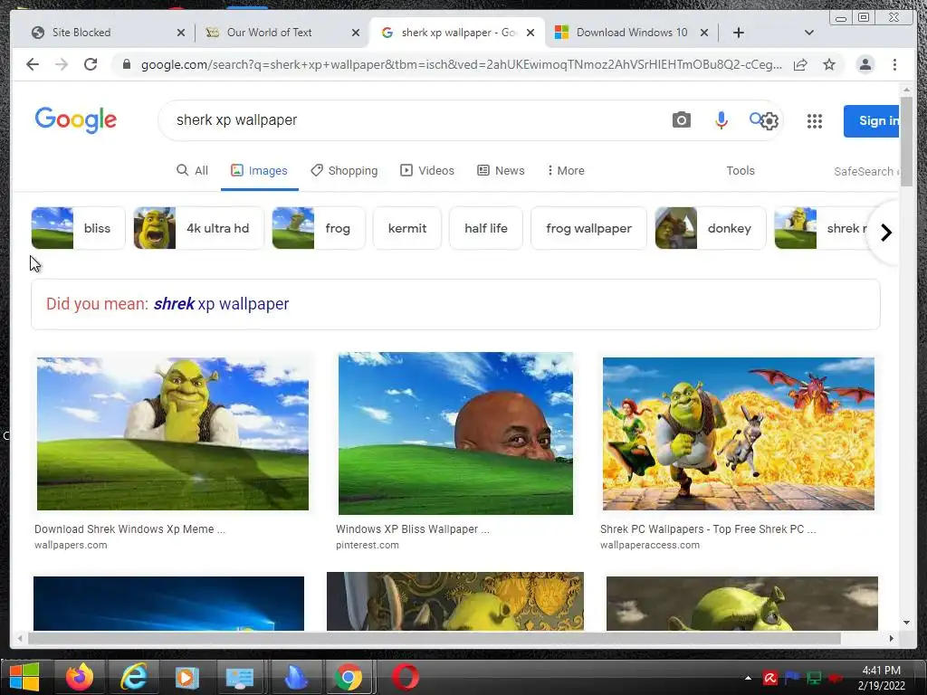
Task: Launch Internet Explorer from the taskbar
Action: click(x=134, y=677)
